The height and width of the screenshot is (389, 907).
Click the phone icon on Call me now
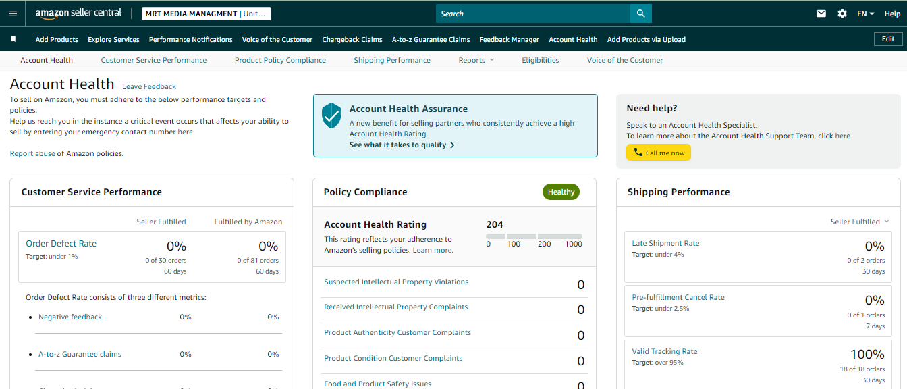point(638,153)
